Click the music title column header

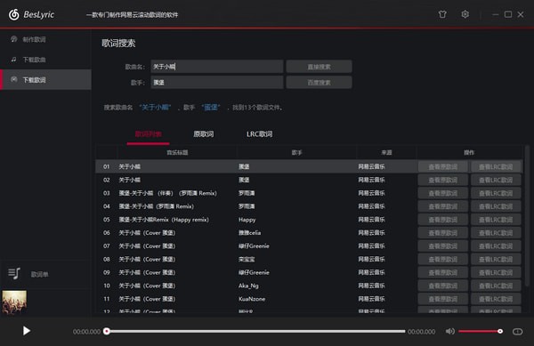pyautogui.click(x=177, y=152)
